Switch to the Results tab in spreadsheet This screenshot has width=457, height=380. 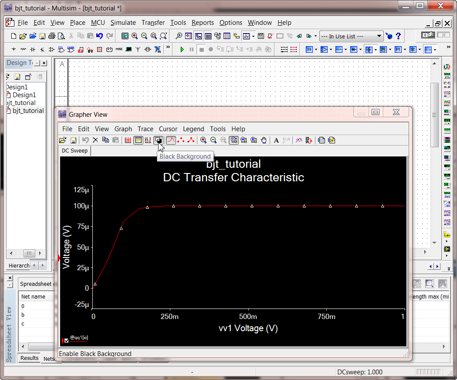click(30, 358)
